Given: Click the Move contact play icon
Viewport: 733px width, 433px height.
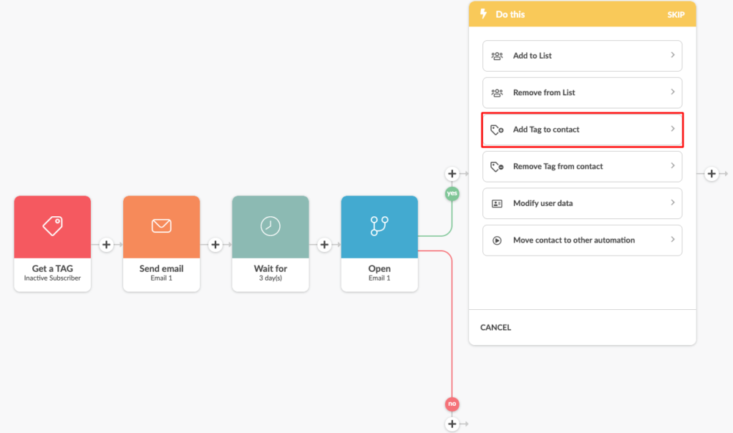Looking at the screenshot, I should pyautogui.click(x=497, y=240).
